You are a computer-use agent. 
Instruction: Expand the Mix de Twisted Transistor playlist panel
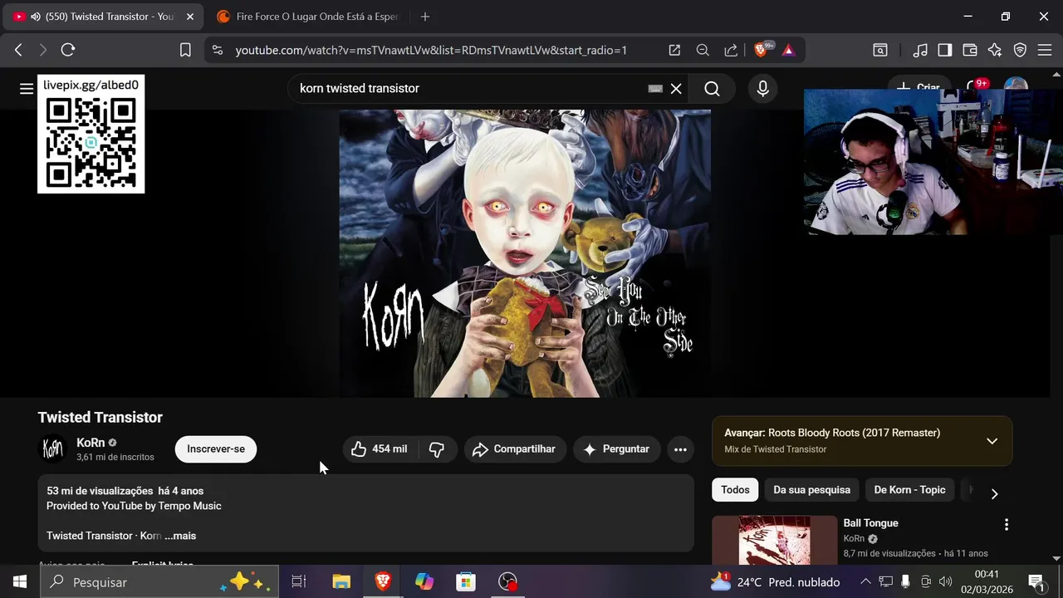click(x=992, y=441)
